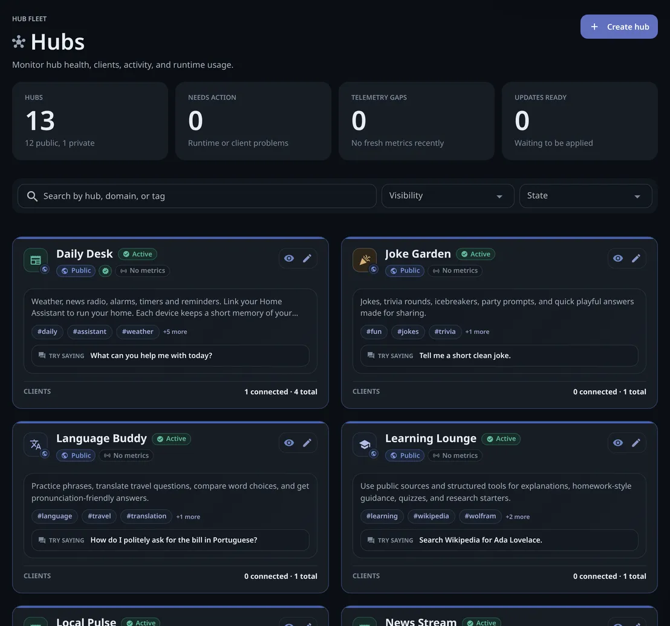The width and height of the screenshot is (670, 626).
Task: Select the #learning tag
Action: pos(382,516)
